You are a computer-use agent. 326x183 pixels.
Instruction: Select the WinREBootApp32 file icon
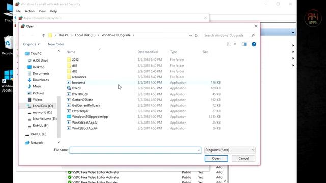coord(69,123)
